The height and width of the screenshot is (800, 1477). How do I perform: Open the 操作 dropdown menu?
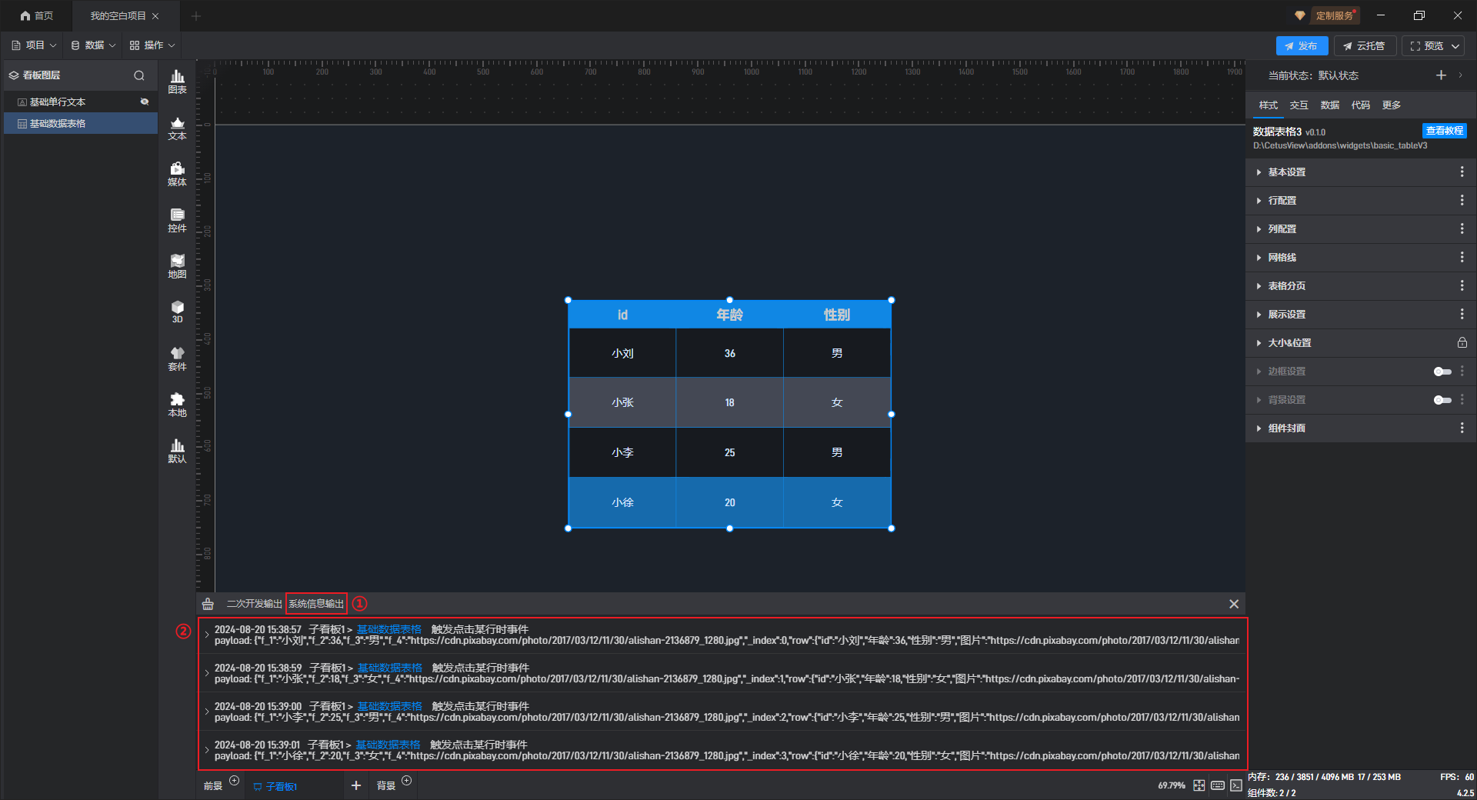tap(152, 45)
